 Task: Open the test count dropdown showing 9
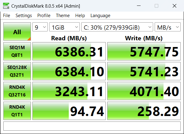click(x=40, y=27)
